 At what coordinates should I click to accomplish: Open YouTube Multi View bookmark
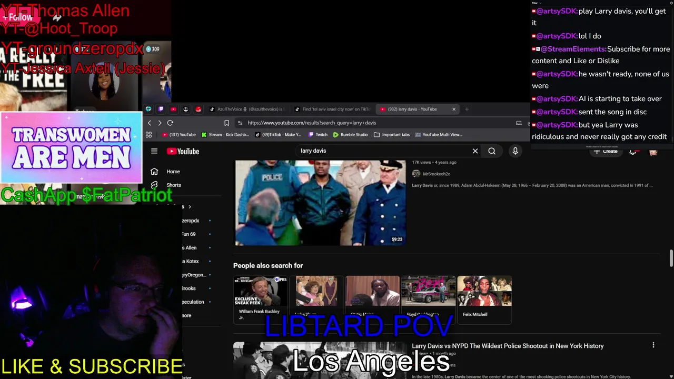coord(439,135)
